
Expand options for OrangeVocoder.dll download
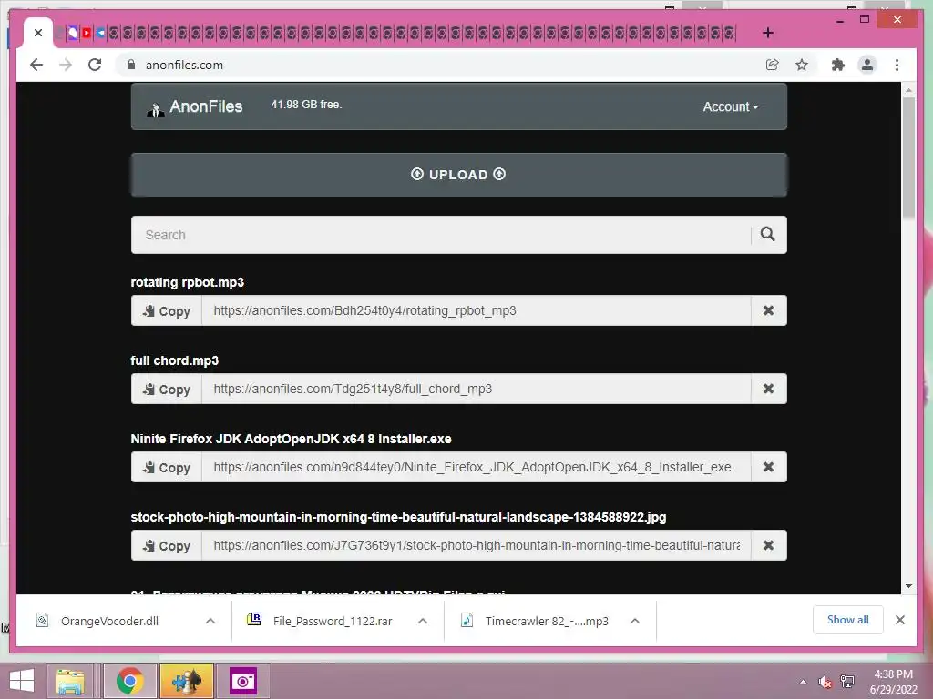tap(210, 621)
